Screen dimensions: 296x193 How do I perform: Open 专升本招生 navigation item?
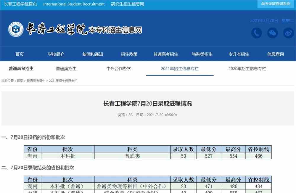239,54
